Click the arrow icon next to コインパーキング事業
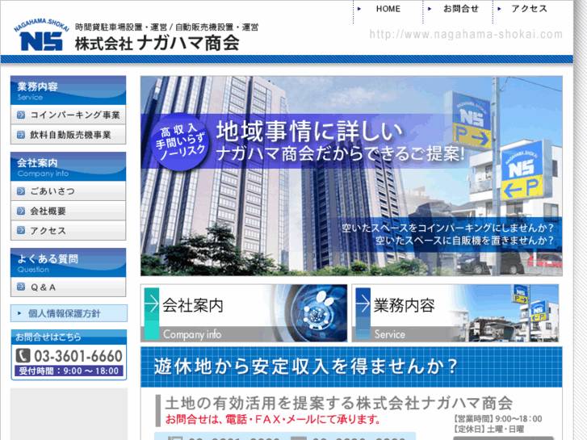The height and width of the screenshot is (440, 587). point(21,115)
